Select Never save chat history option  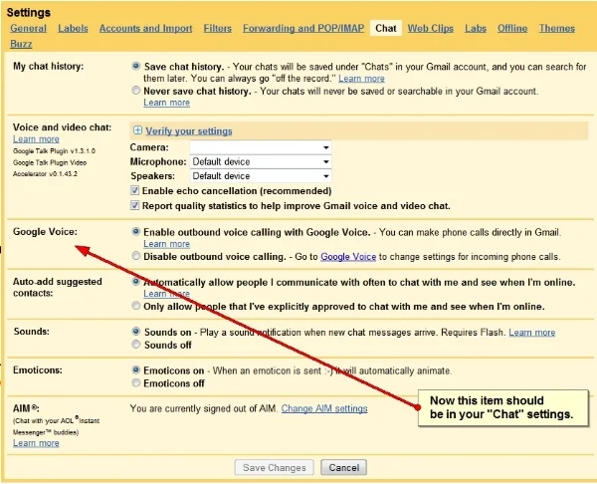(136, 91)
